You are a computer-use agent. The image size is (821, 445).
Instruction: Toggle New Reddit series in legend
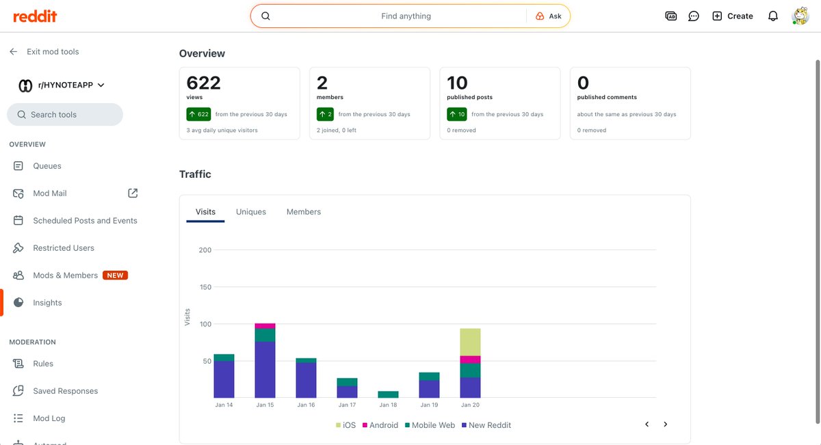(486, 425)
